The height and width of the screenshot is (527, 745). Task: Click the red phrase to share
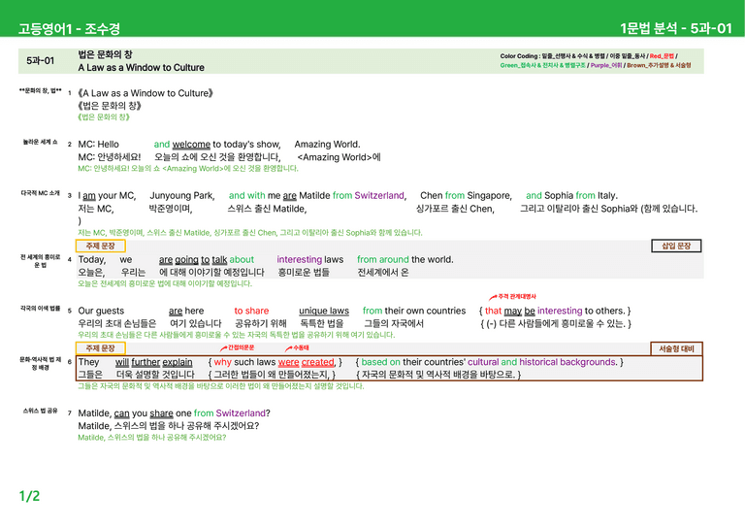pyautogui.click(x=251, y=311)
